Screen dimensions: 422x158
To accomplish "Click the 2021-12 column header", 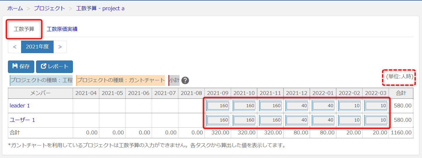I will click(x=297, y=93).
